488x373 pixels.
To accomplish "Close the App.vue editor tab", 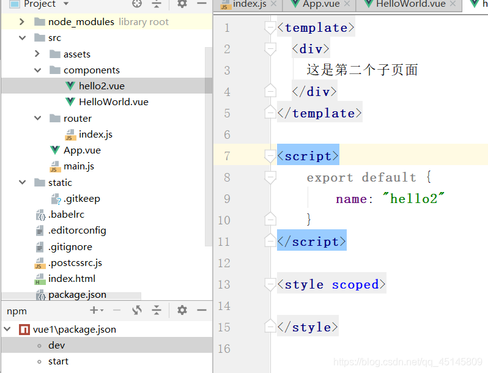I will [x=347, y=4].
